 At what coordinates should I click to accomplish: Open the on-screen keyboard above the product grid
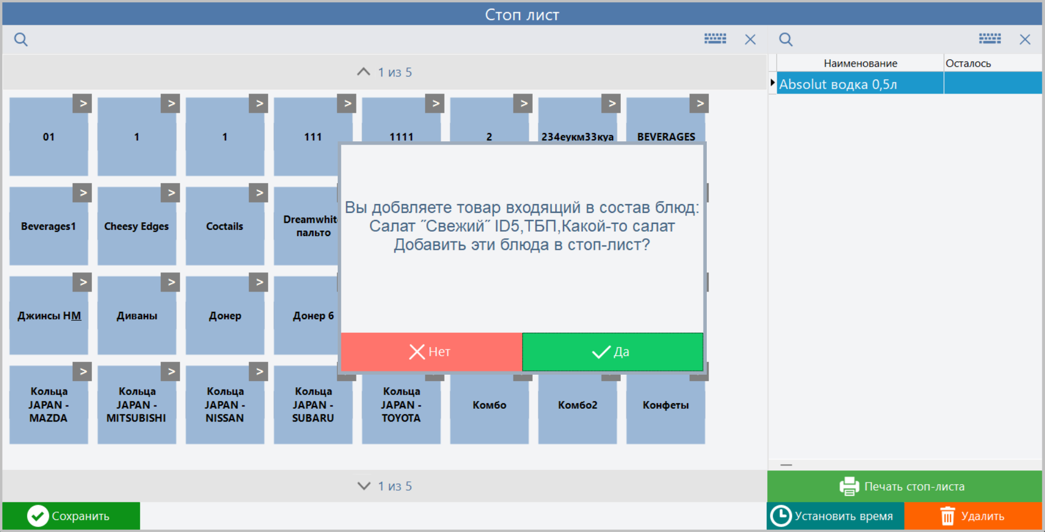coord(714,39)
